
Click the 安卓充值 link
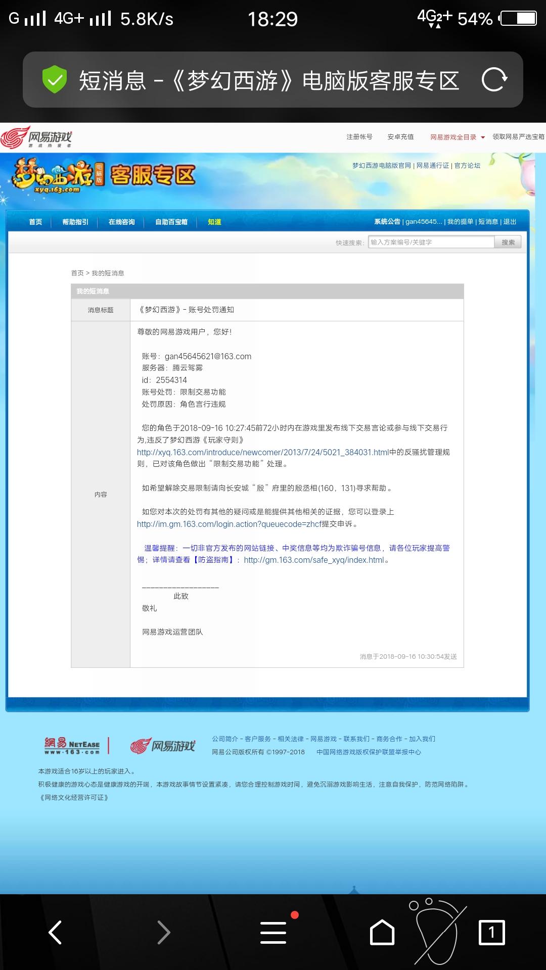401,137
